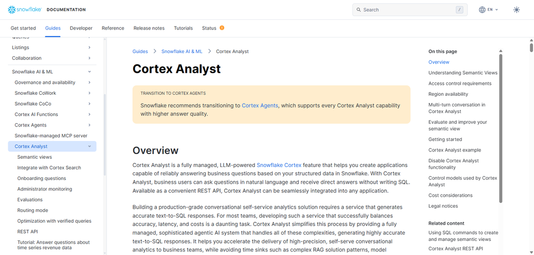Image resolution: width=534 pixels, height=255 pixels.
Task: Open time series revenue data tutorial
Action: point(54,245)
